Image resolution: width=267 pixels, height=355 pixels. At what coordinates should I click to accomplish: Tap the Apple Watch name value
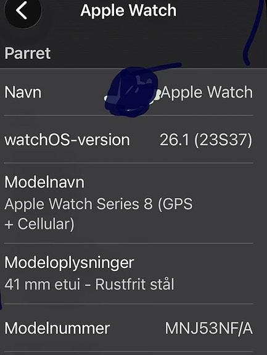click(x=207, y=93)
